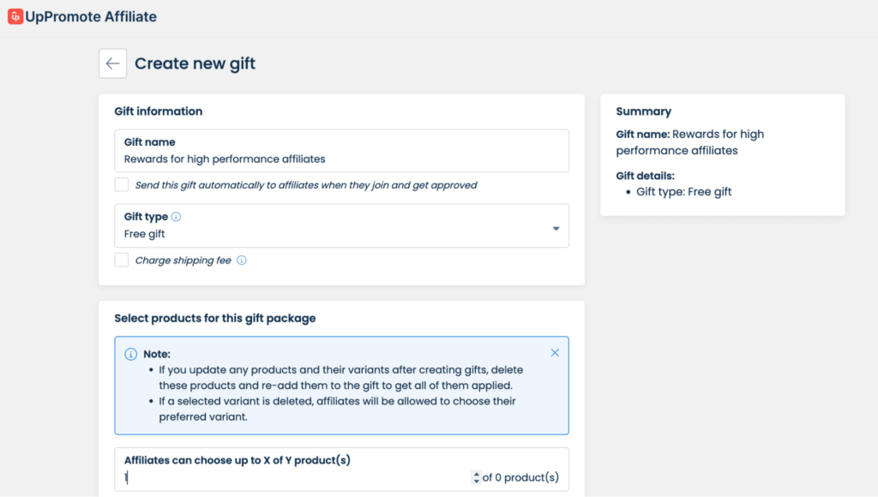Viewport: 878px width, 497px height.
Task: Click the UpPromote logo icon
Action: pyautogui.click(x=15, y=16)
